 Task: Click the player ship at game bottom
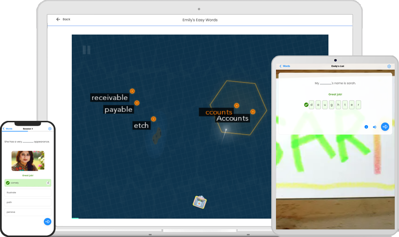click(200, 202)
